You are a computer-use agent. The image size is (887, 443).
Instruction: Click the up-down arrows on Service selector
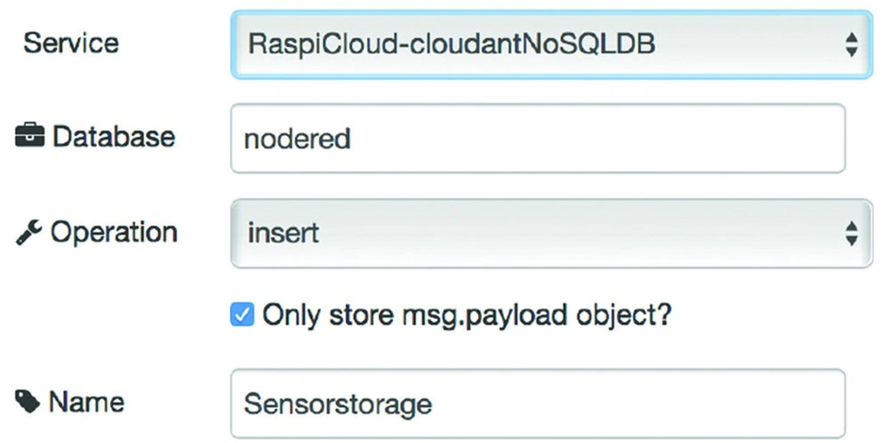pyautogui.click(x=852, y=45)
